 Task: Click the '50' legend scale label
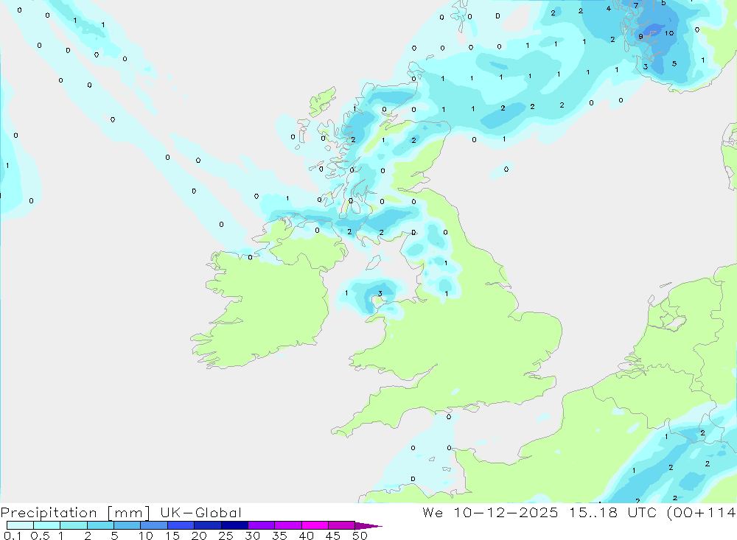(360, 536)
